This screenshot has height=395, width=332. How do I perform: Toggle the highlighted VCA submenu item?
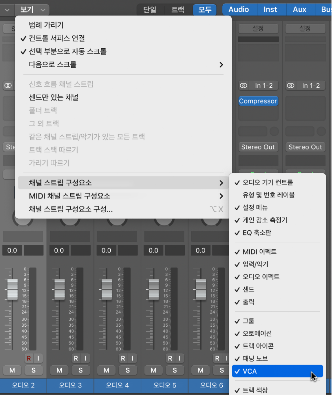tap(278, 371)
